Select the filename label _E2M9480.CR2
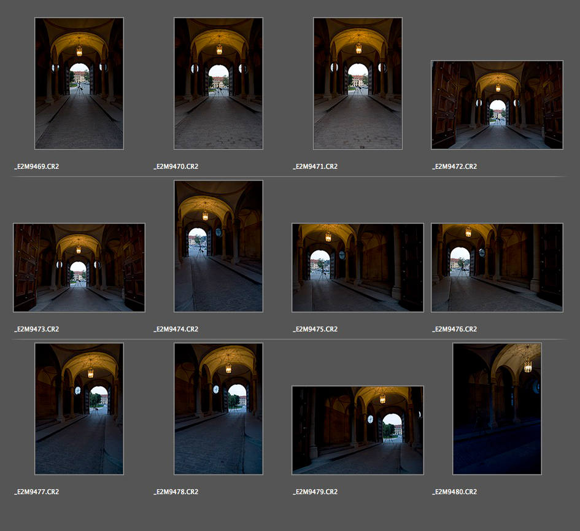Screen dimensions: 580x531 [455, 492]
